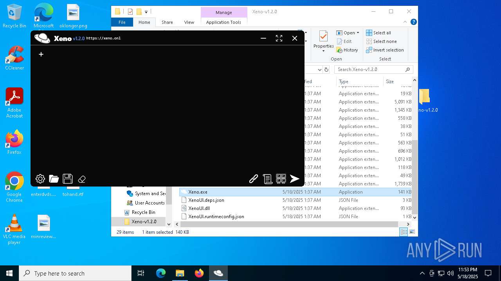The width and height of the screenshot is (501, 281).
Task: Open Quick Access Toolbar customize dropdown
Action: (146, 12)
